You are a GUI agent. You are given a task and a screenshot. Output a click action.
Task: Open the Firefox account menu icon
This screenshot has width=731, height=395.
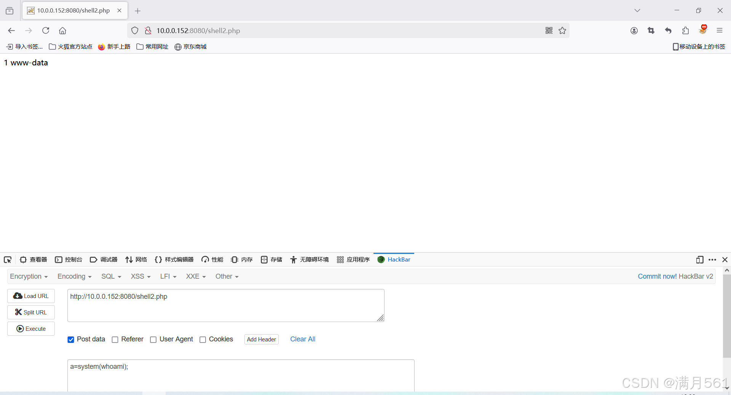coord(634,30)
